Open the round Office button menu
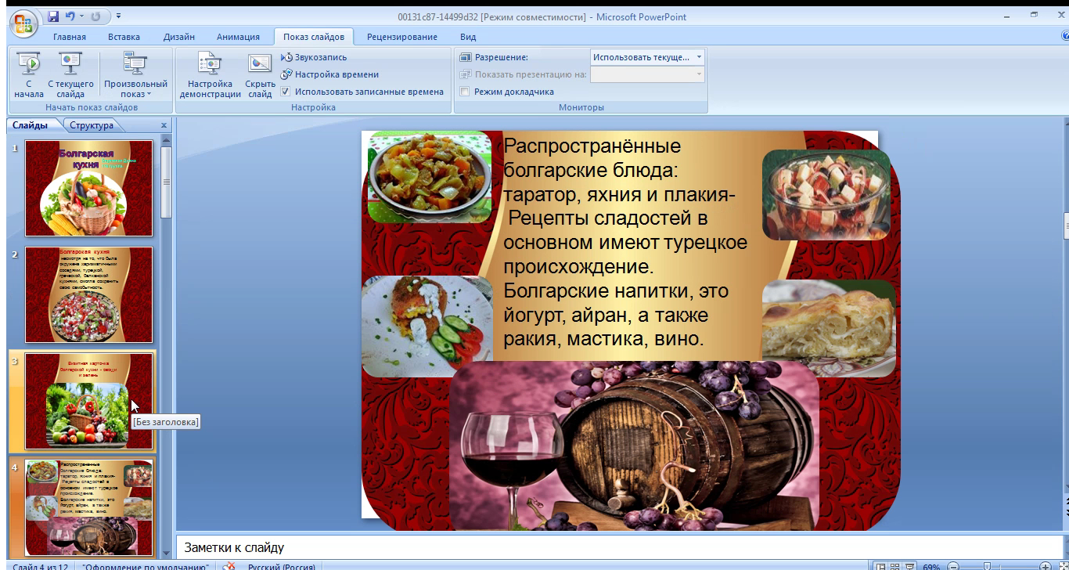Image resolution: width=1069 pixels, height=570 pixels. coord(22,23)
